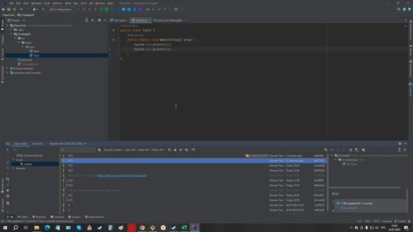The height and width of the screenshot is (232, 413).
Task: Open the Date: All filter dropdown
Action: (144, 150)
